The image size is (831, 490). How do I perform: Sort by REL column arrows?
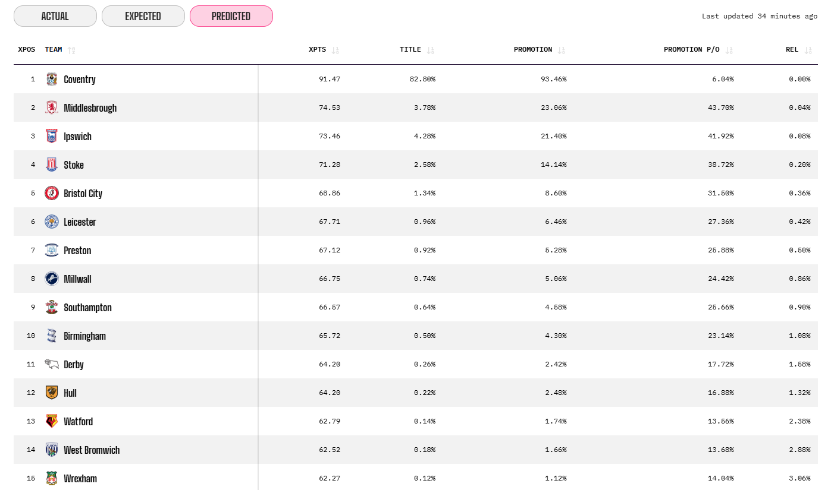click(808, 50)
